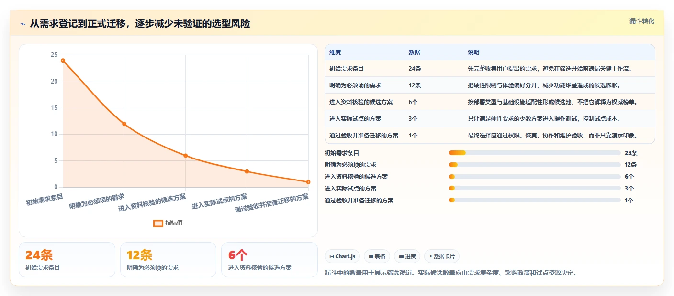Click the x-axis label 进入实际试点的方案
Viewport: 674px width, 296px height.
tap(220, 201)
